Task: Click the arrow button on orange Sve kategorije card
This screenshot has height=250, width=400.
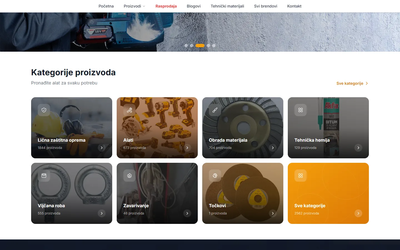Action: coord(358,213)
